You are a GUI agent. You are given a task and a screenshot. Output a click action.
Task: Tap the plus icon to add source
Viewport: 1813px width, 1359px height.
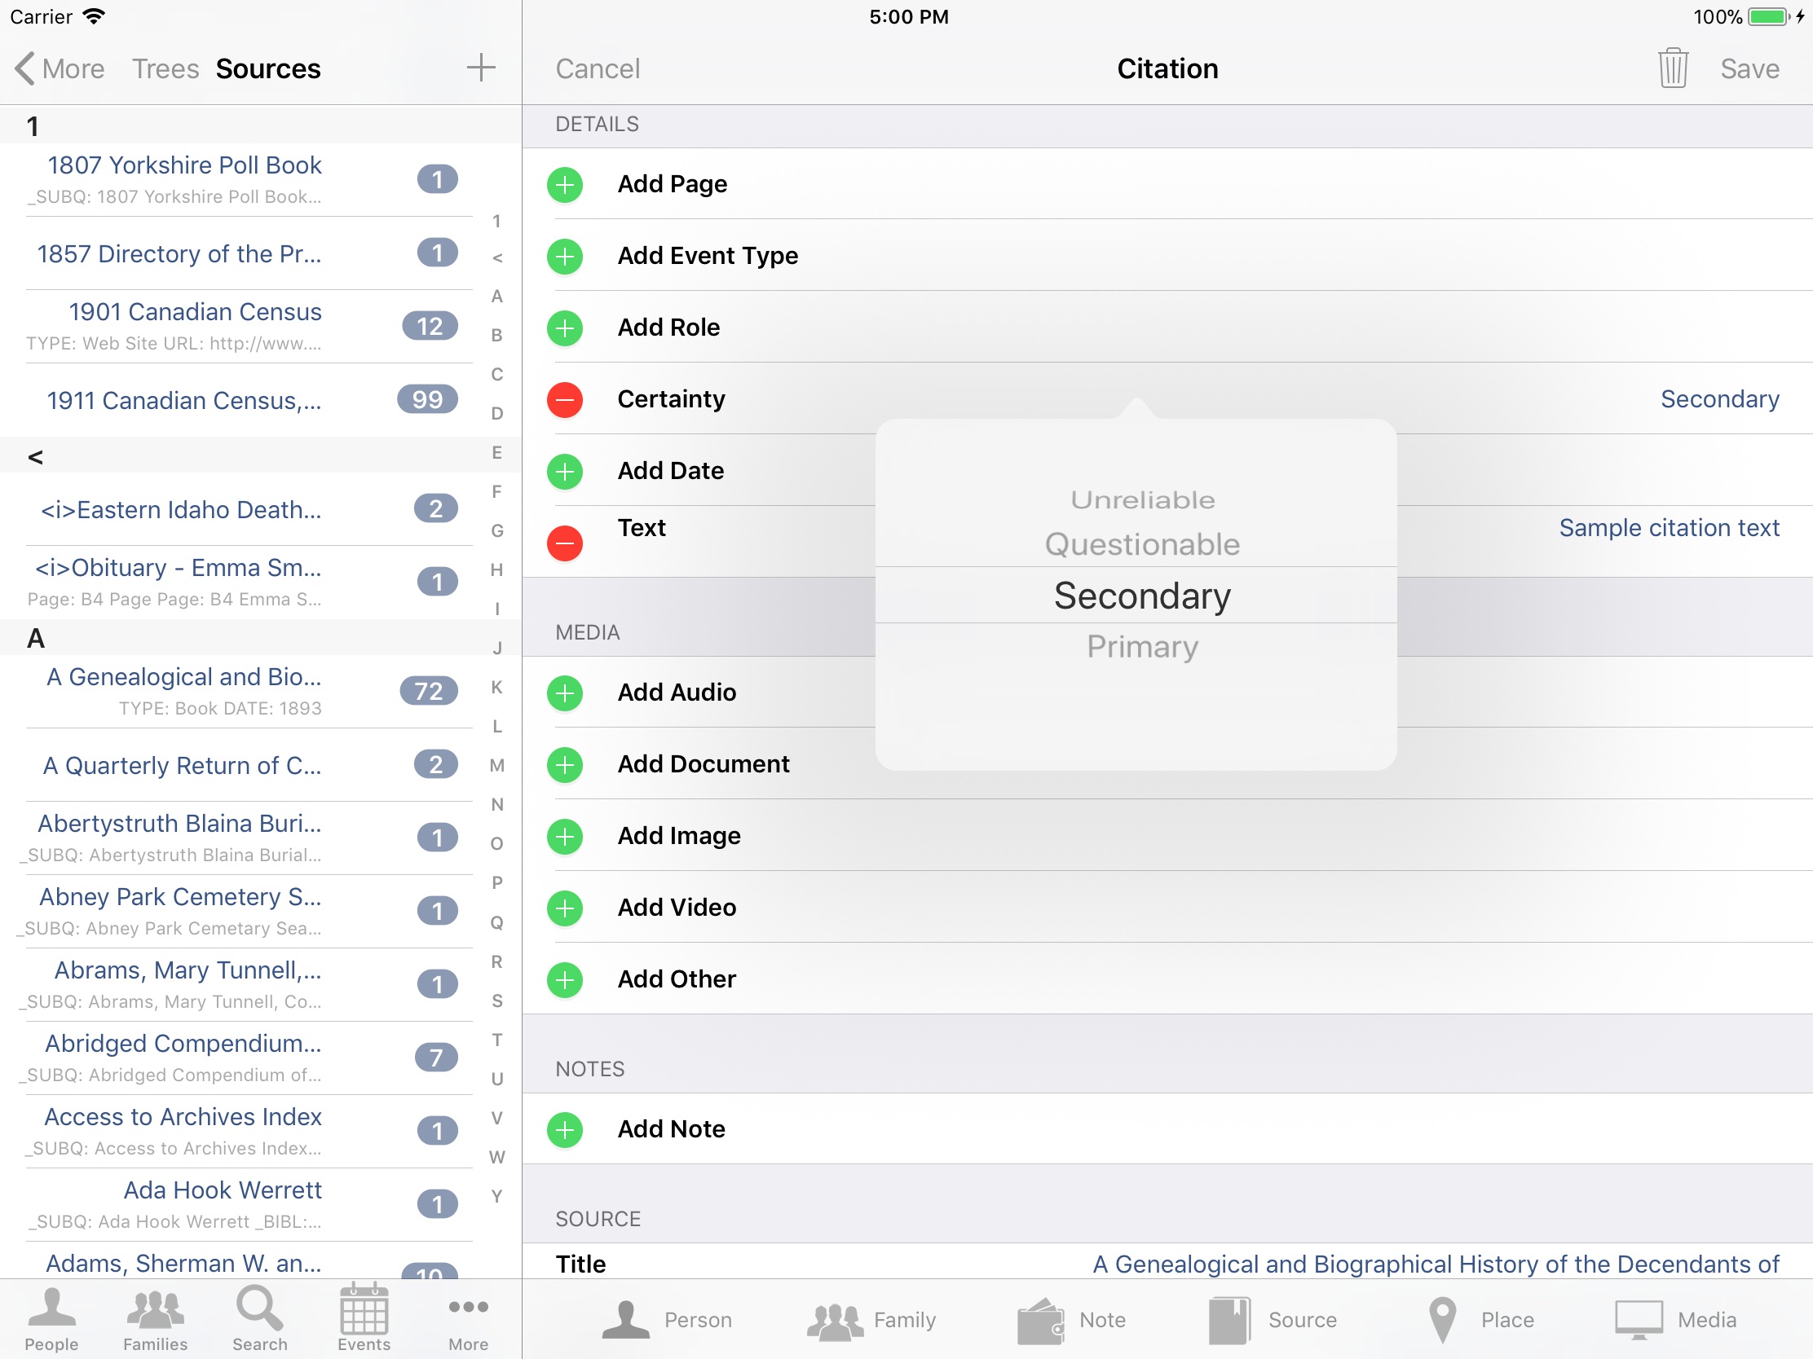pyautogui.click(x=481, y=68)
